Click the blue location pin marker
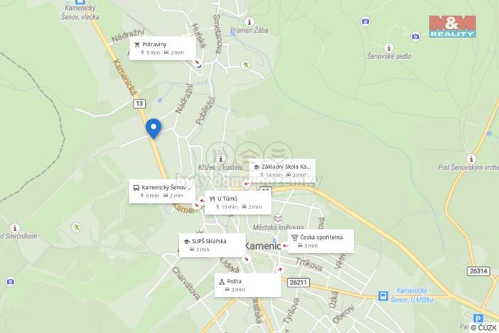The image size is (499, 333). point(154,128)
